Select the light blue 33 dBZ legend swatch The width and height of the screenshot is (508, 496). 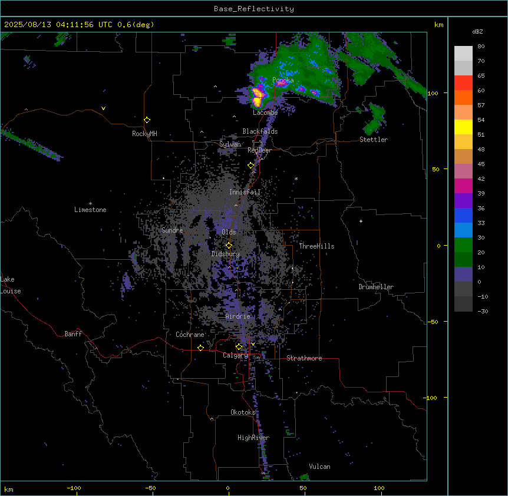(463, 230)
